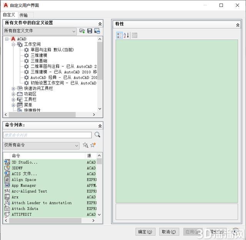
Task: Click the Align Space command icon
Action: pyautogui.click(x=7, y=179)
